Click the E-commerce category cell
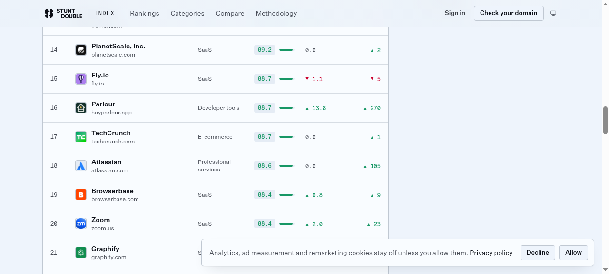Screen dimensions: 609x274 click(x=215, y=137)
